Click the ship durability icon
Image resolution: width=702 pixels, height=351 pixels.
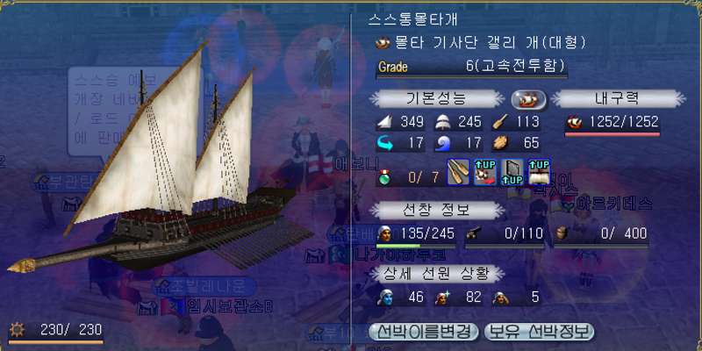[x=573, y=122]
